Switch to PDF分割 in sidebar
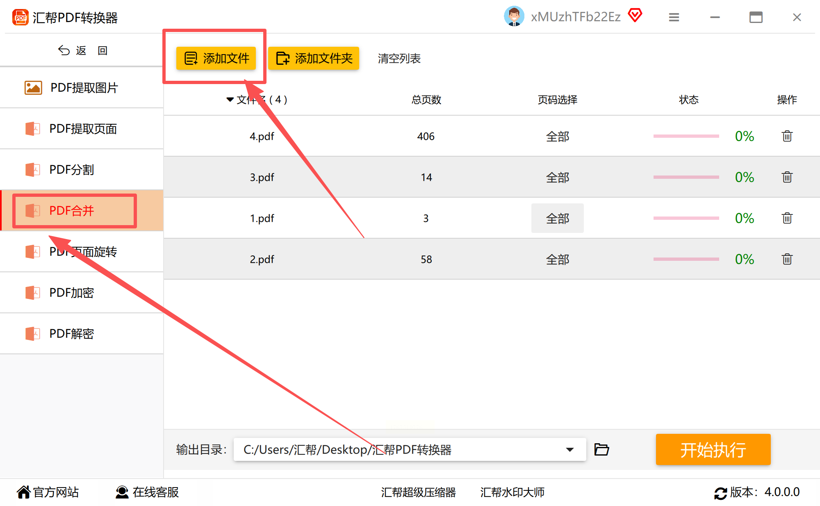Screen dimensions: 820x506 [72, 169]
